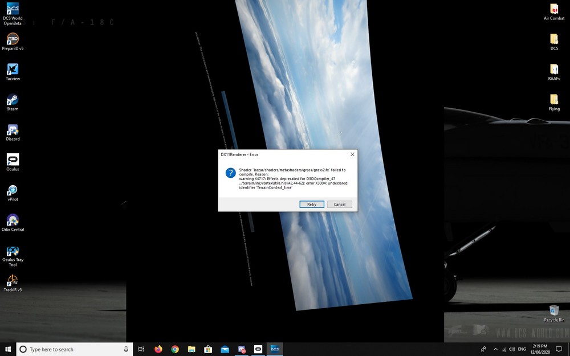Open the RAAFv folder on the desktop
The width and height of the screenshot is (570, 356).
553,70
